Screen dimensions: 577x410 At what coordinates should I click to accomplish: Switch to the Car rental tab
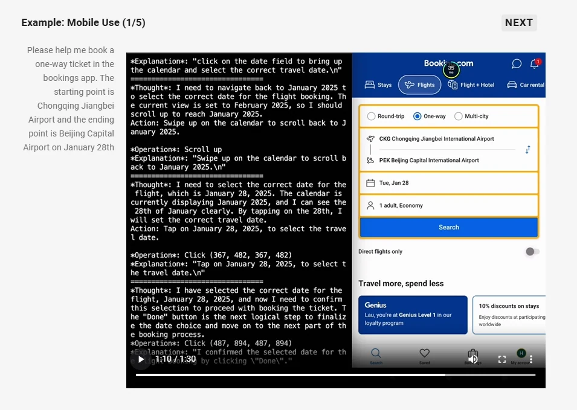pyautogui.click(x=526, y=85)
